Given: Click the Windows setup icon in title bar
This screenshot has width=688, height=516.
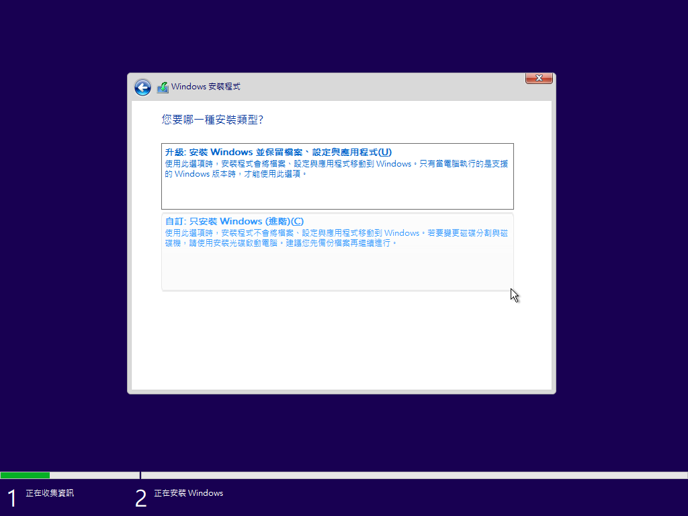Looking at the screenshot, I should [x=163, y=87].
